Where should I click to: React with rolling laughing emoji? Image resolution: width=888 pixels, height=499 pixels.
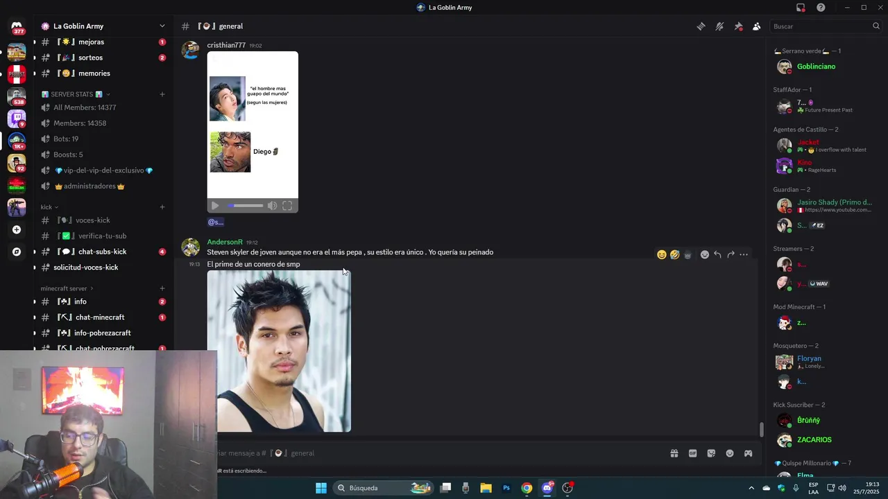pyautogui.click(x=674, y=254)
